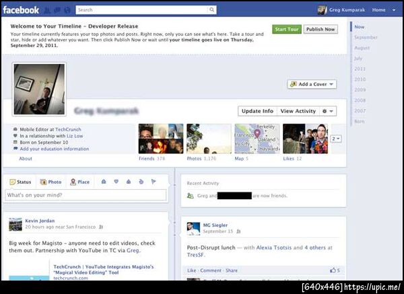
Task: Select the Place composer tab
Action: click(80, 182)
